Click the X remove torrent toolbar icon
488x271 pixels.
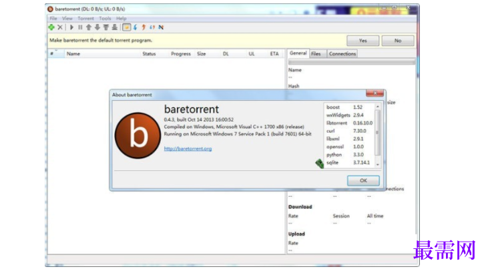pos(60,27)
